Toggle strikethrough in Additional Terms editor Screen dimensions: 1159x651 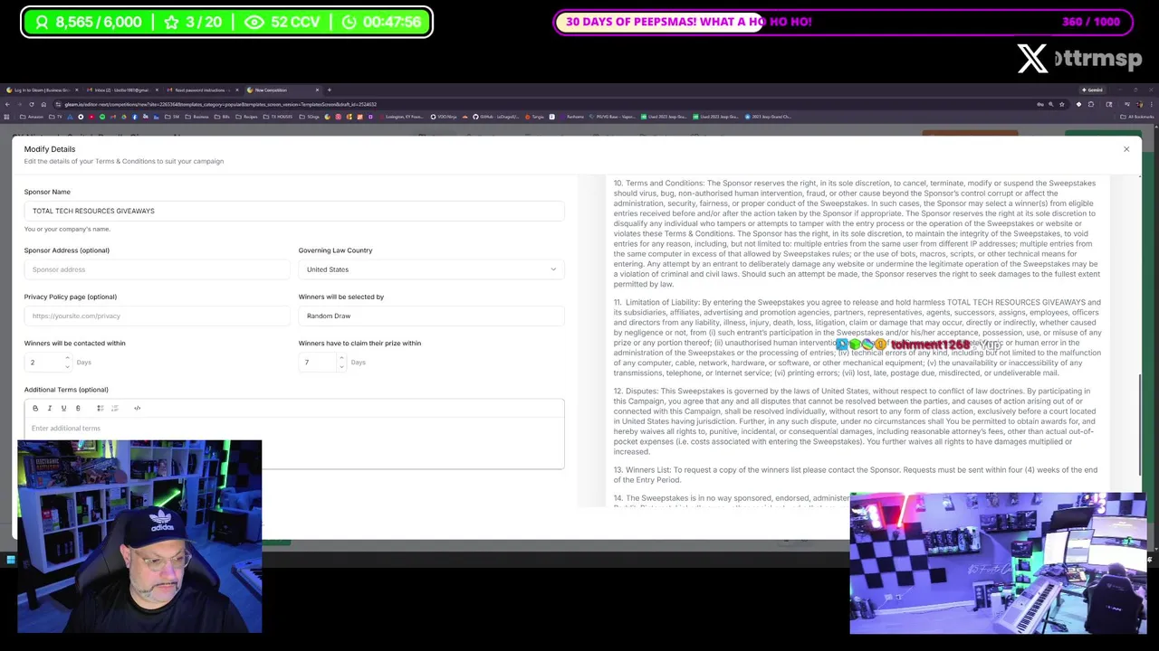(x=78, y=408)
